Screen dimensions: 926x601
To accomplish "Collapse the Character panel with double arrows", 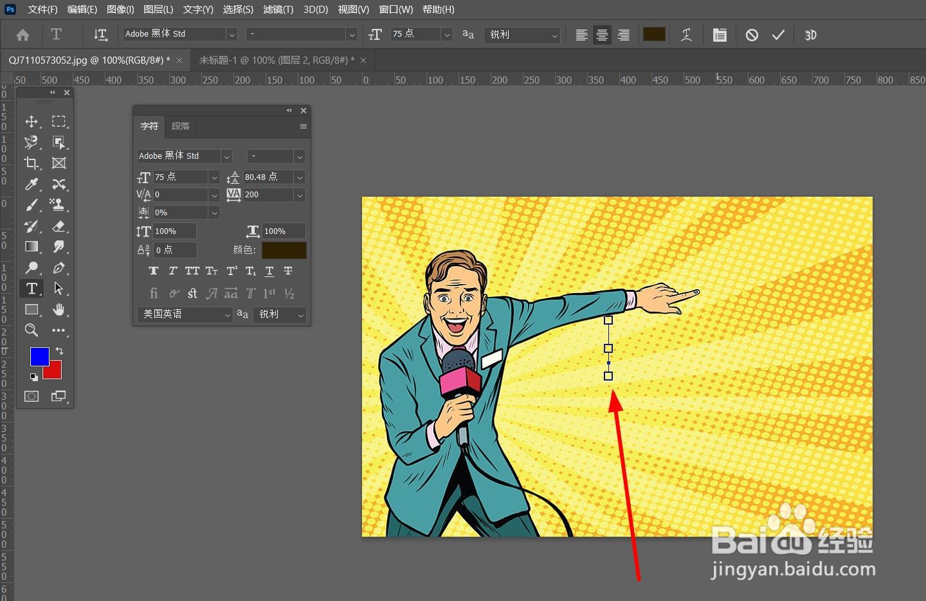I will [289, 111].
